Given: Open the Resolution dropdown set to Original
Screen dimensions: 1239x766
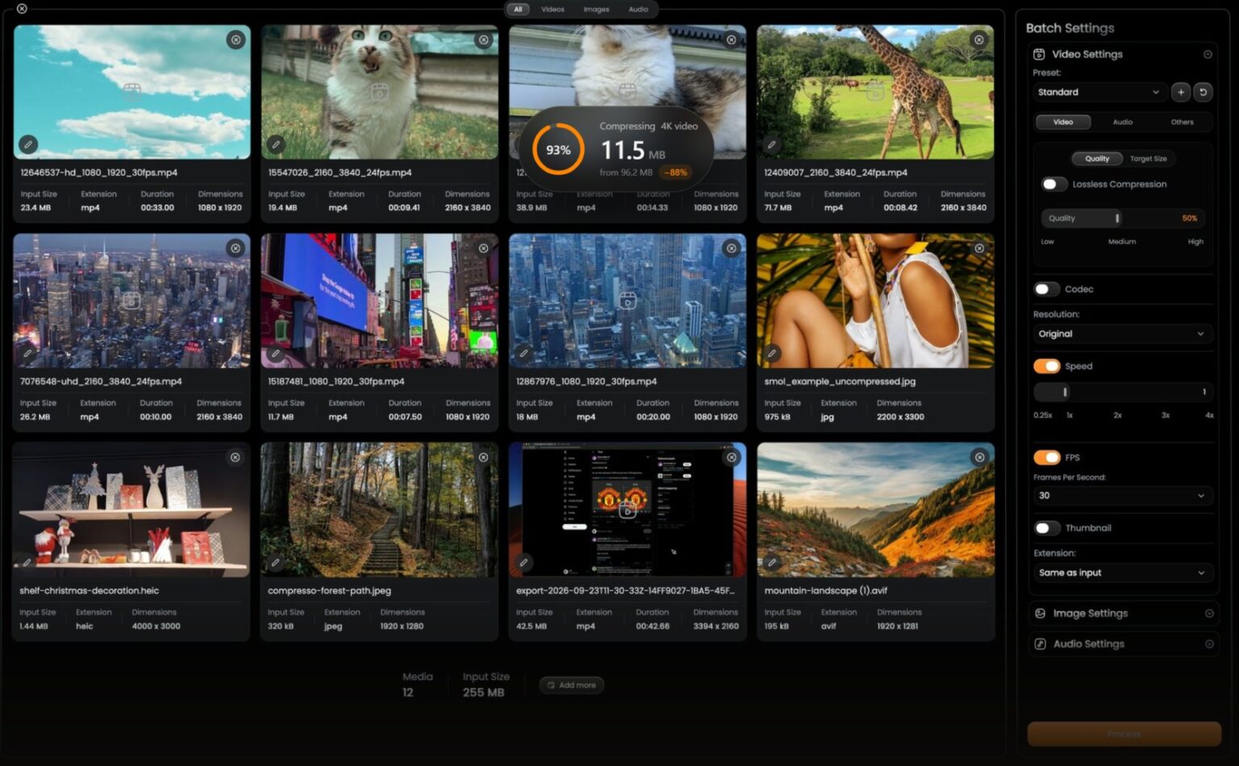Looking at the screenshot, I should tap(1123, 334).
